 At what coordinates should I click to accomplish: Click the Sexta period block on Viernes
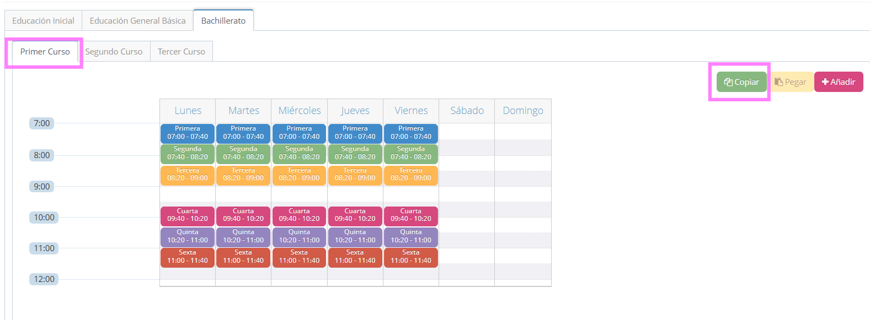click(x=411, y=257)
